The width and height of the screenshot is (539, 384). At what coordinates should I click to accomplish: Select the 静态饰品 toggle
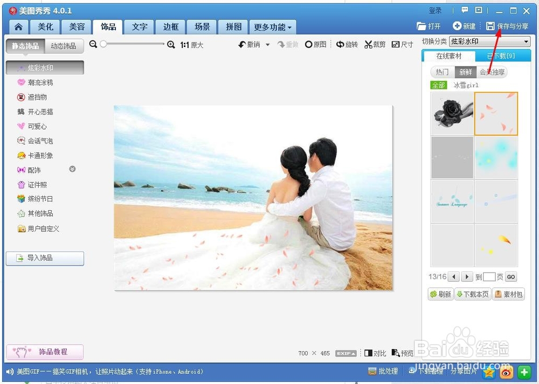[25, 46]
